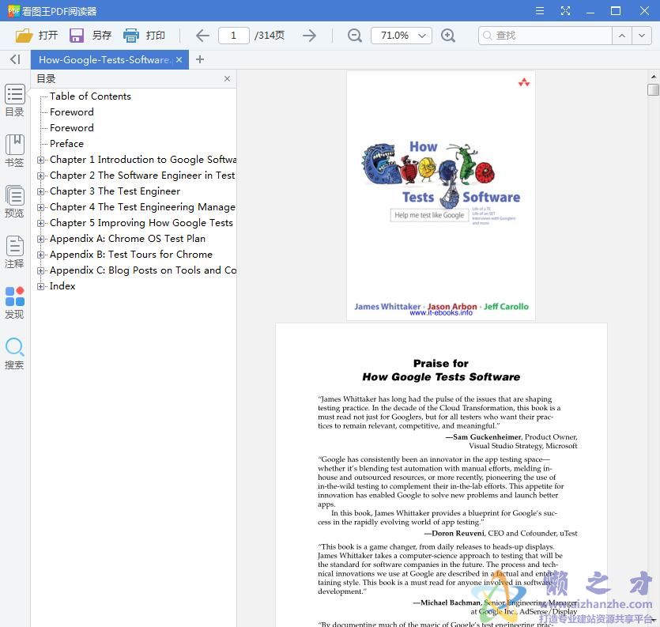Toggle fullscreen mode icon in title bar
Screen dimensions: 660x627
pyautogui.click(x=565, y=11)
